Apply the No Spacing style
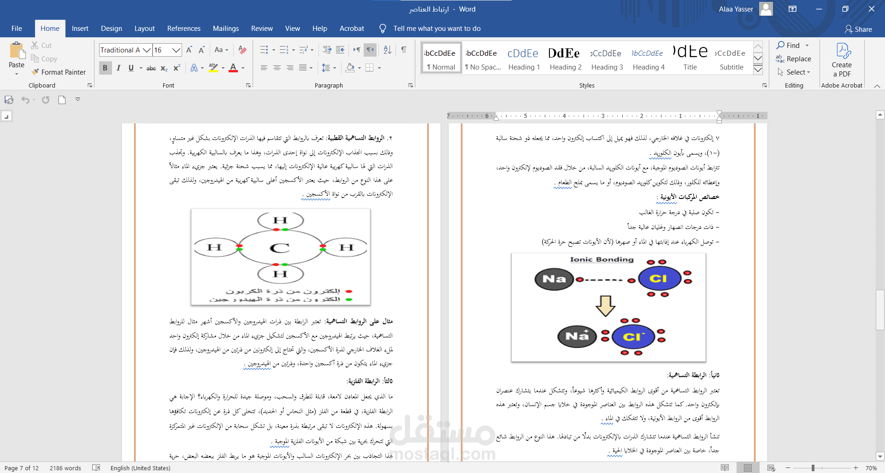The width and height of the screenshot is (885, 473). (x=483, y=58)
